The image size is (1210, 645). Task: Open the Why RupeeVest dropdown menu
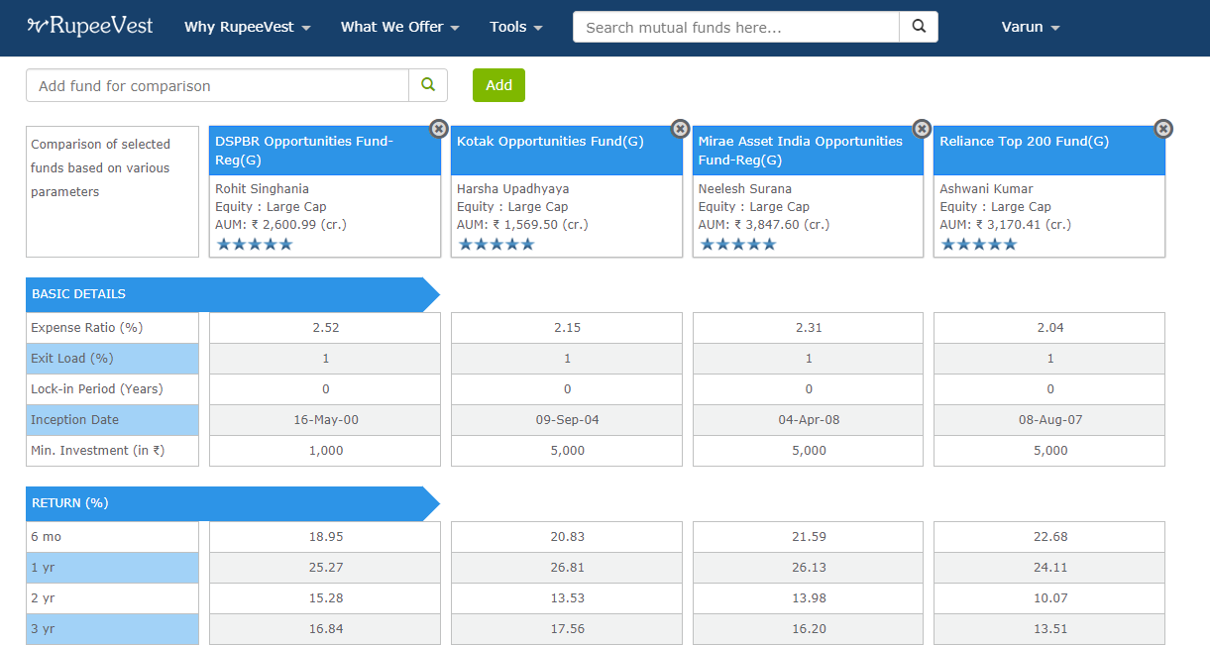point(248,27)
